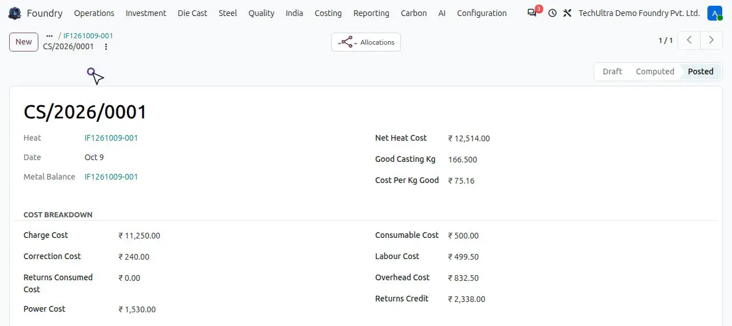Click the Returns Credit value ₹ 2,338.00
732x326 pixels.
[x=467, y=299]
